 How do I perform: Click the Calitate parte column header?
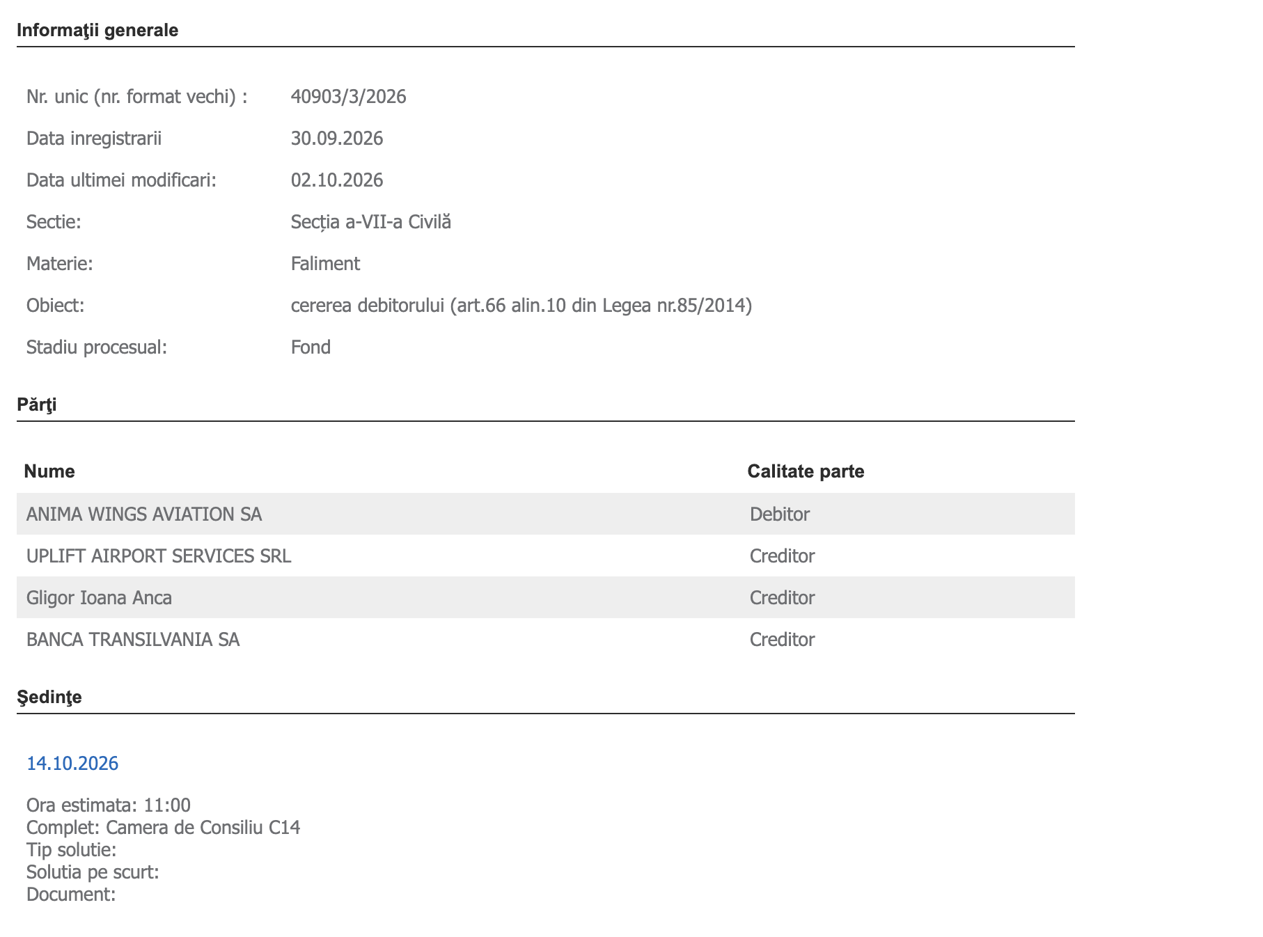click(806, 471)
